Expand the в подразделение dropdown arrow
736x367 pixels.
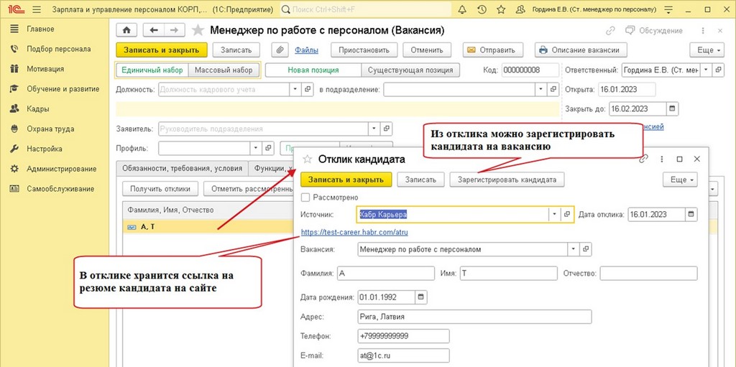(542, 89)
